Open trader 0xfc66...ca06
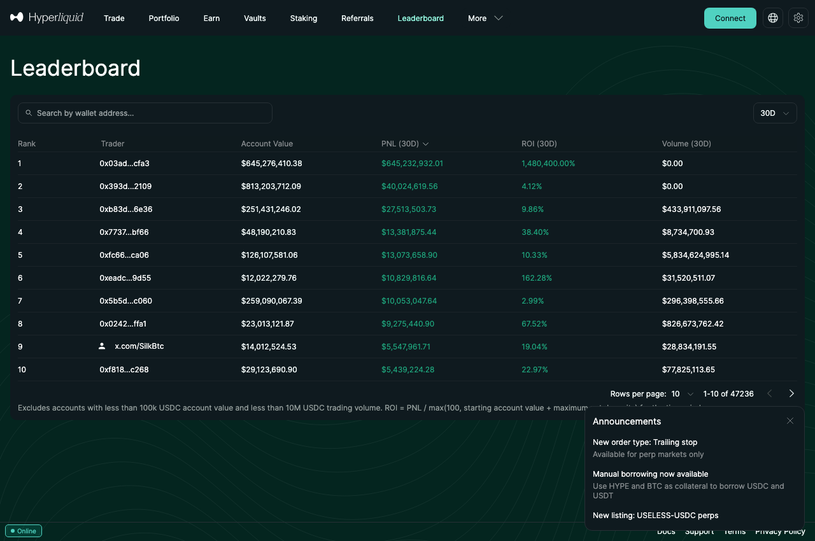Image resolution: width=815 pixels, height=541 pixels. [x=124, y=255]
